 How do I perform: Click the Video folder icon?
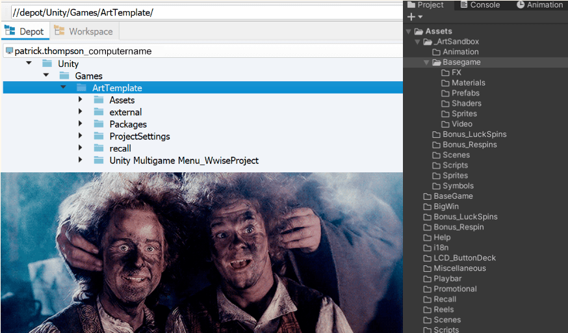[x=445, y=124]
